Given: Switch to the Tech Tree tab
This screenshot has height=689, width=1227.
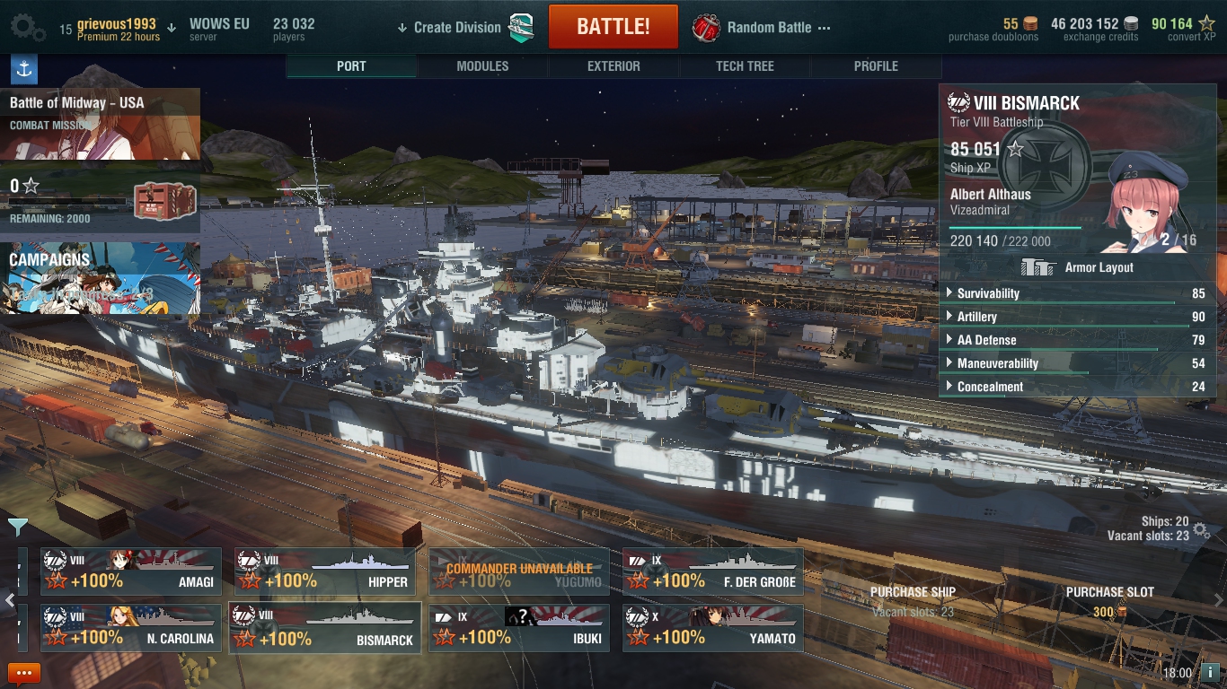Looking at the screenshot, I should click(x=745, y=66).
